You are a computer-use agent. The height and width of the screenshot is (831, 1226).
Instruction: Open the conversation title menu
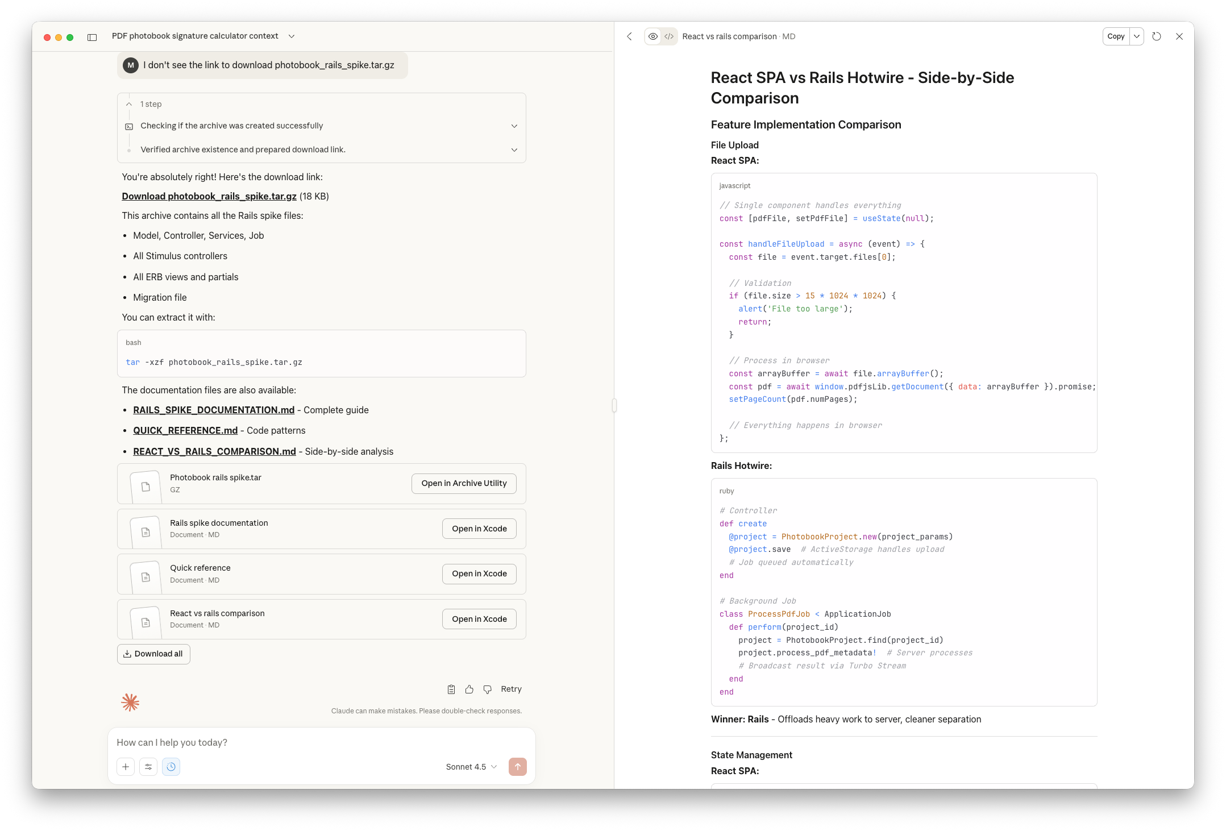coord(292,36)
